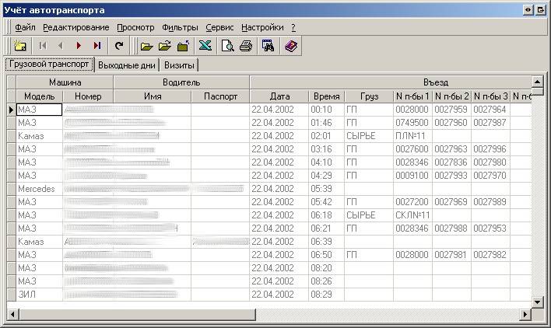
Task: Click cell ПЛN°11
Action: [413, 136]
